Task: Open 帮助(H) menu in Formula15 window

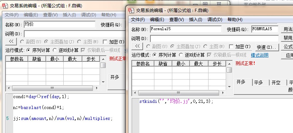Action: [235, 20]
